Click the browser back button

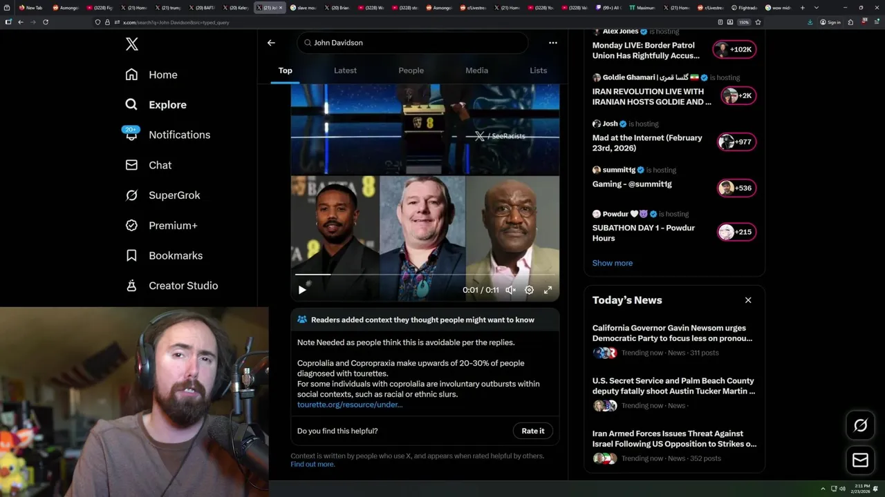pos(21,22)
